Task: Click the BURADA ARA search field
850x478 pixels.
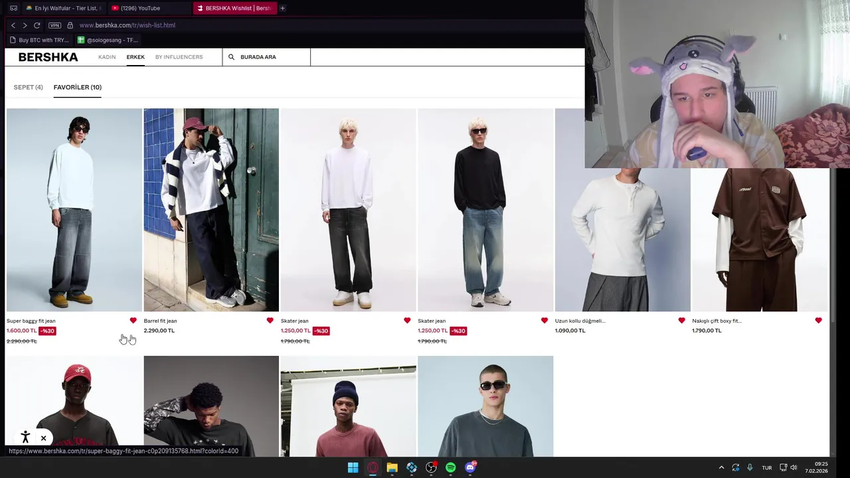Action: 266,57
